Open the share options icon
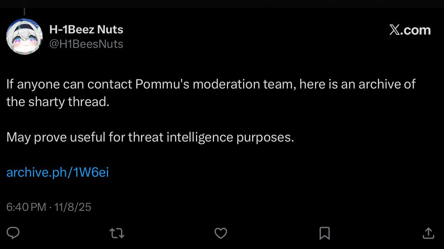This screenshot has width=444, height=249. click(428, 233)
